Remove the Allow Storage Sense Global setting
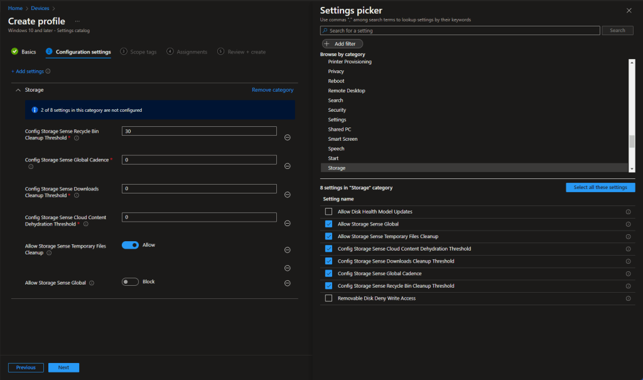The height and width of the screenshot is (380, 643). (287, 283)
